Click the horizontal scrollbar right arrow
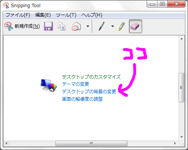Image resolution: width=188 pixels, height=150 pixels. [x=175, y=143]
